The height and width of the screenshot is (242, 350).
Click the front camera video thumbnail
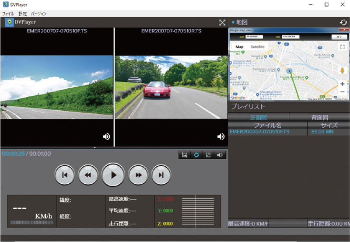57,87
